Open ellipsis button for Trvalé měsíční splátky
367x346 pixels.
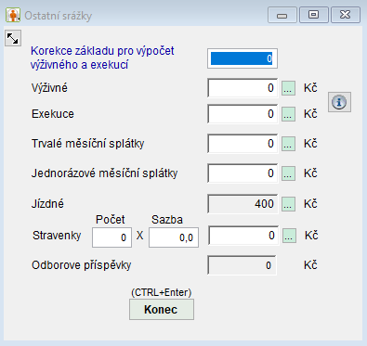pos(288,144)
